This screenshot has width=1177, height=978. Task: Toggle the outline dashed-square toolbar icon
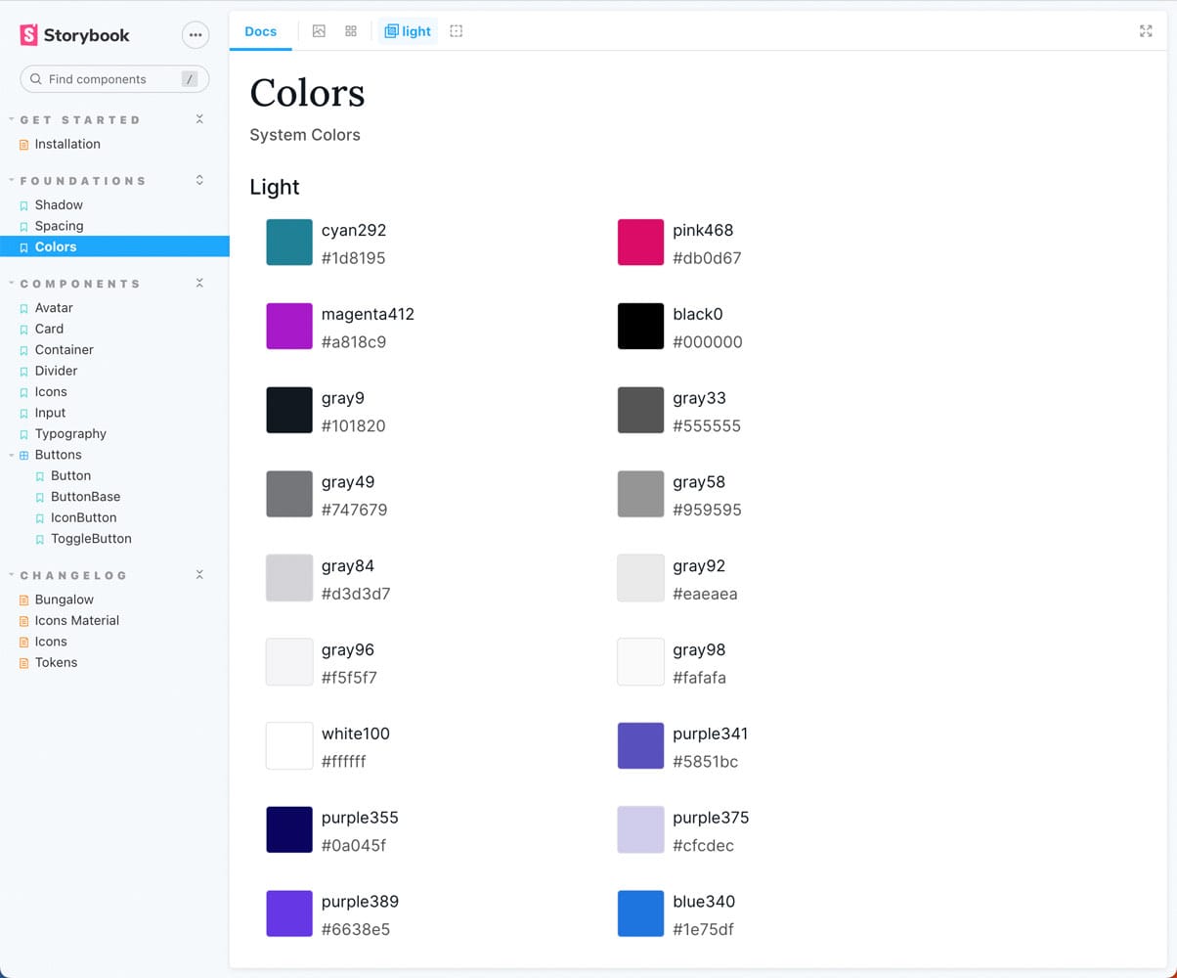(x=457, y=31)
